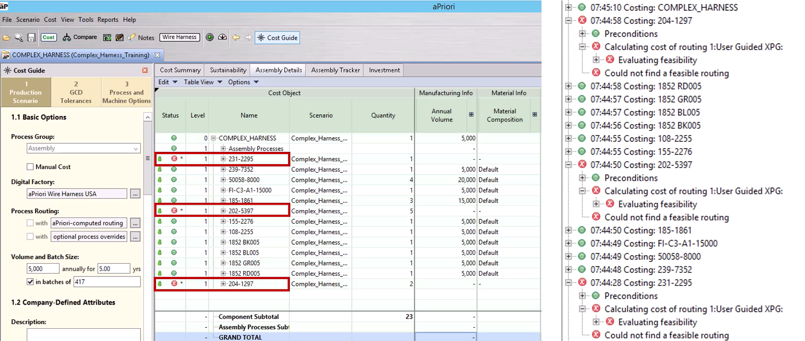Click the Digital Factory text field
The height and width of the screenshot is (341, 805).
click(76, 194)
